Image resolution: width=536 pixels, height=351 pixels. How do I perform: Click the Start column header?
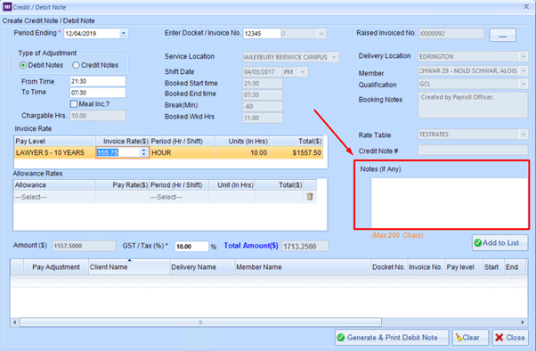click(x=493, y=267)
